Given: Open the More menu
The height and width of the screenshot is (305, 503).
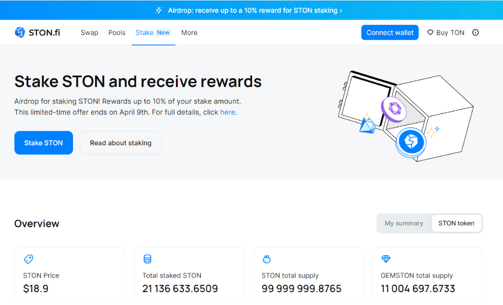Looking at the screenshot, I should 189,32.
